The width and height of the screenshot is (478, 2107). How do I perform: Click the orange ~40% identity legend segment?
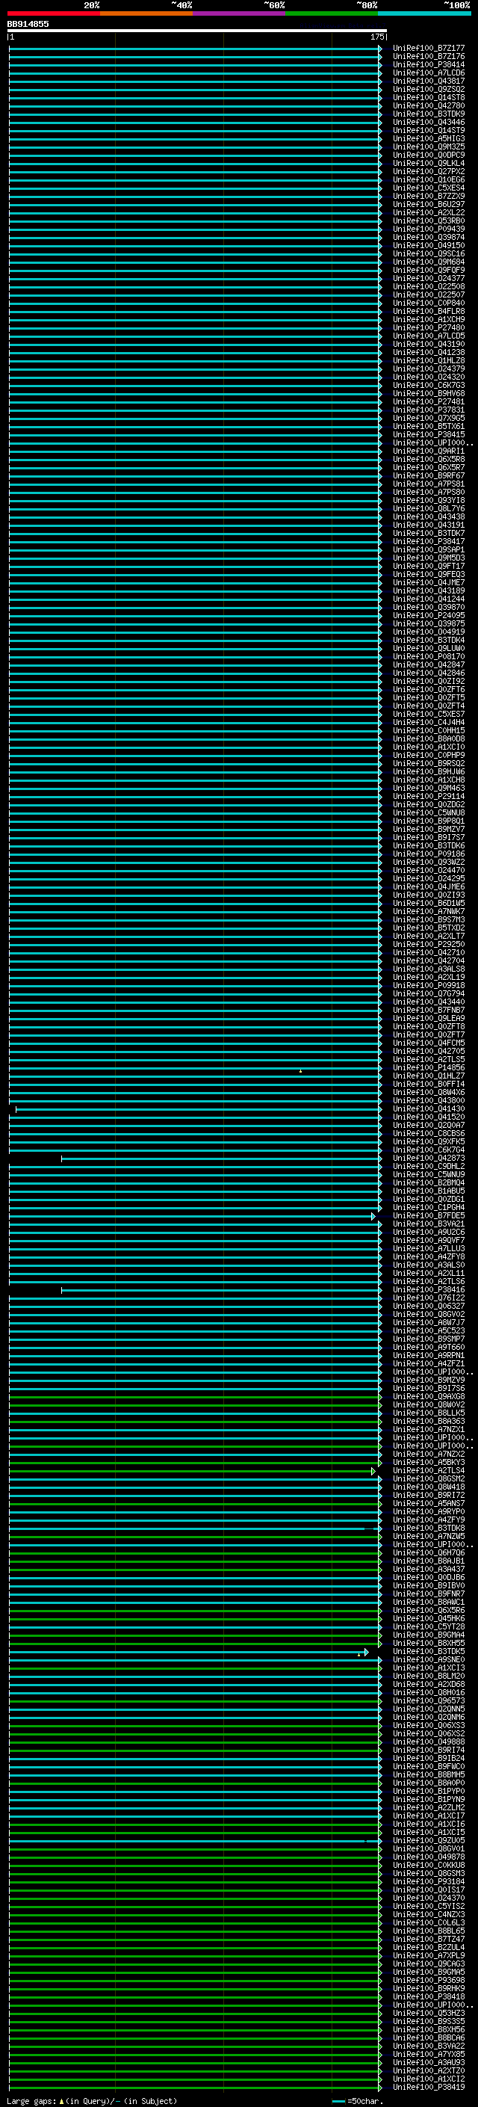coord(146,14)
